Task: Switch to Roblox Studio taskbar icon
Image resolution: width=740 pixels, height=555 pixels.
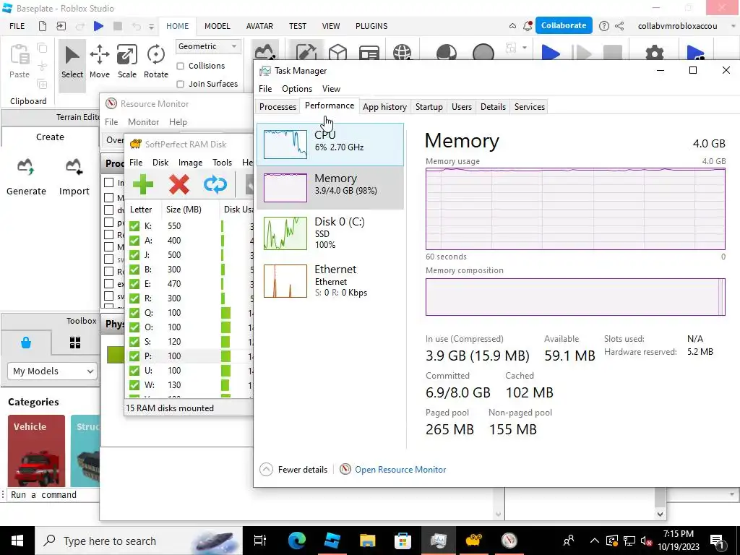Action: pos(332,541)
